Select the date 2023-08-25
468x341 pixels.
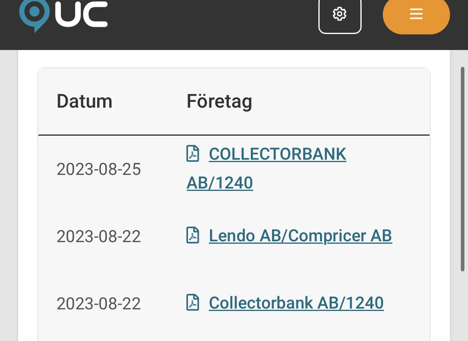point(99,169)
